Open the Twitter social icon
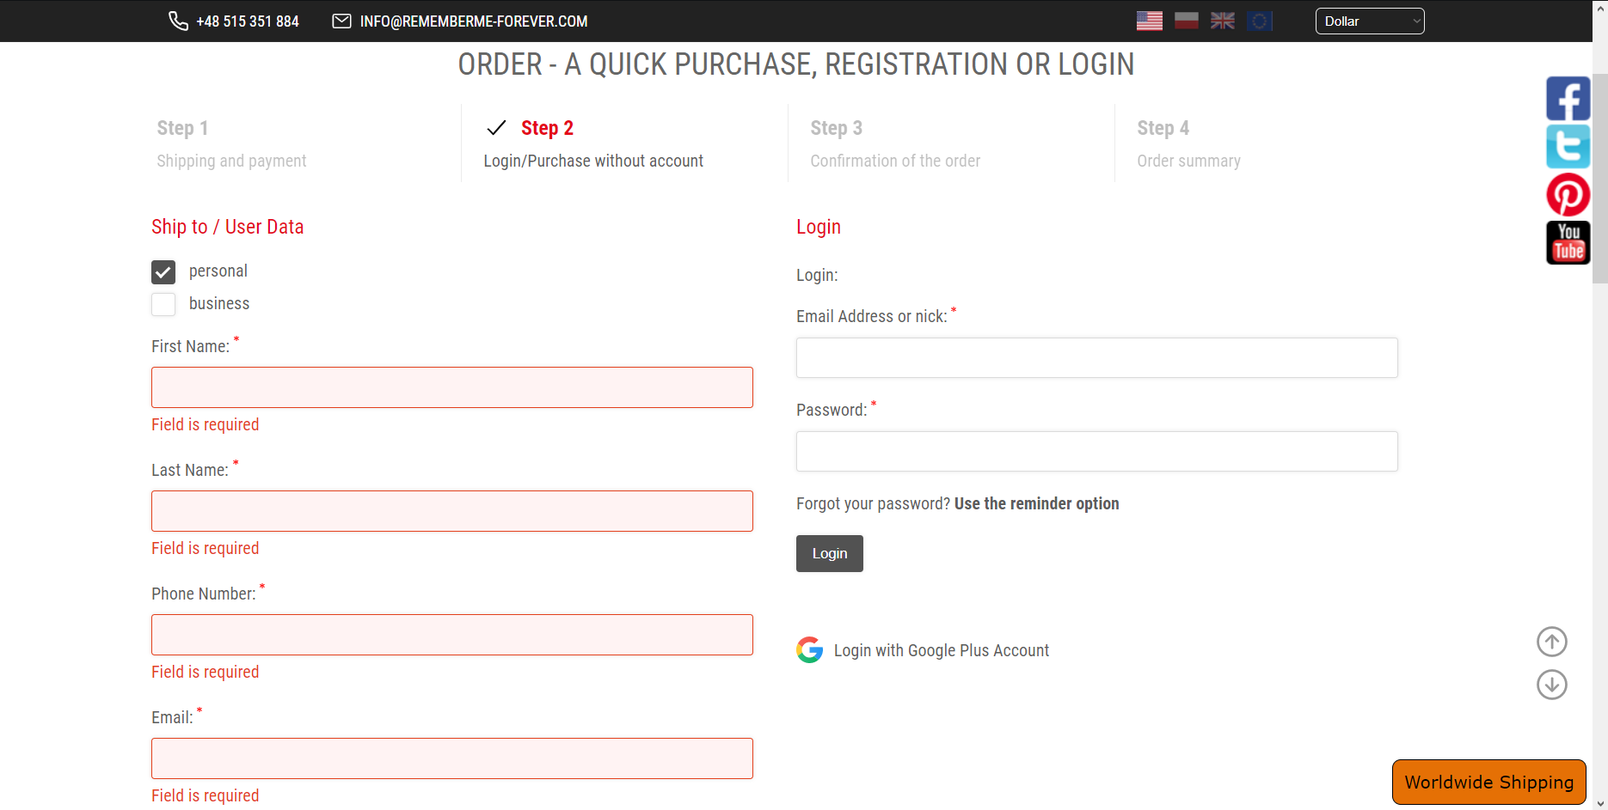This screenshot has height=810, width=1608. 1568,147
